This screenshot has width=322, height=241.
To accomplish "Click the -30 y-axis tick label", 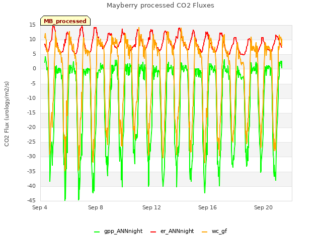I will click(31, 157).
